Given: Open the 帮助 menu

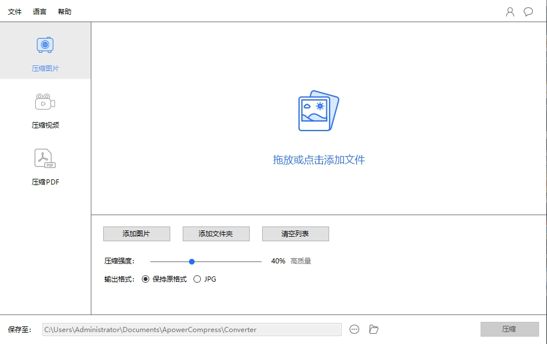Looking at the screenshot, I should click(x=64, y=11).
